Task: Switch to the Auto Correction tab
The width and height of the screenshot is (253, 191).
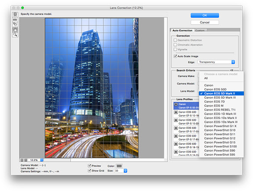Action: point(183,31)
